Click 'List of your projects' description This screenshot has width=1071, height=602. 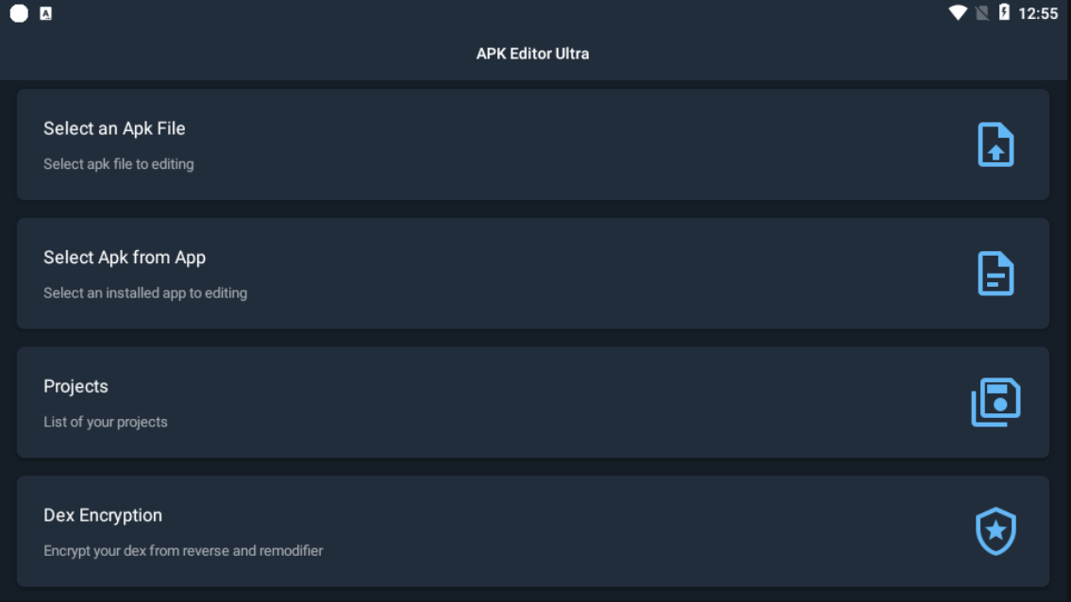click(106, 422)
